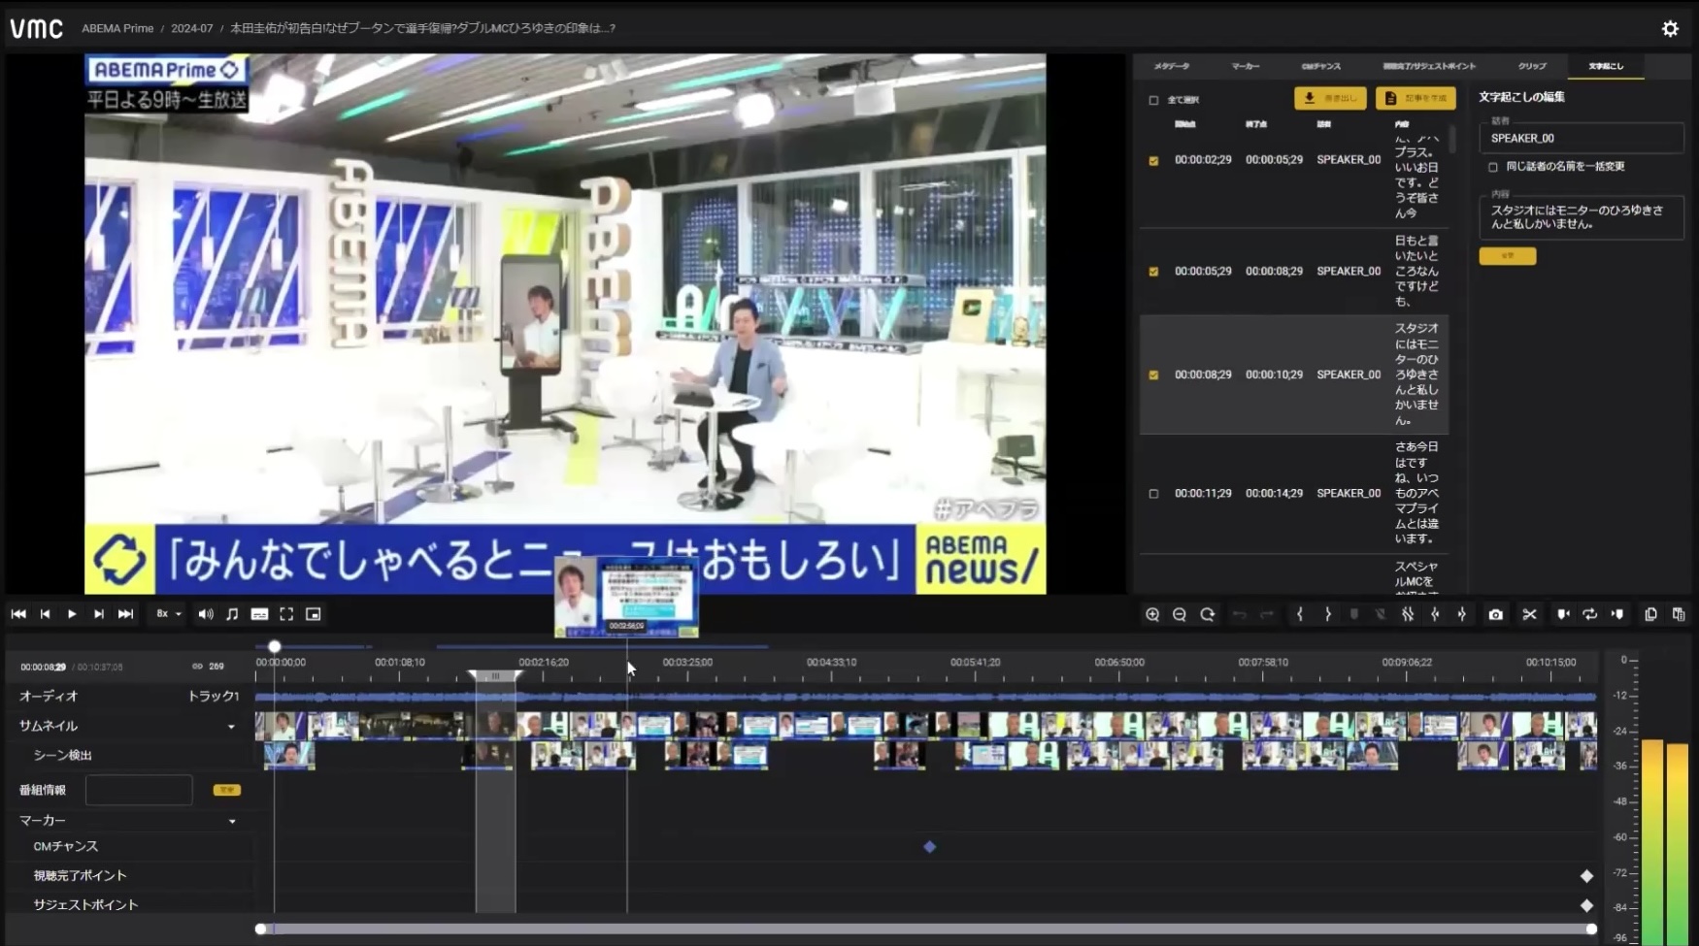Click the music note audio icon

(x=232, y=614)
